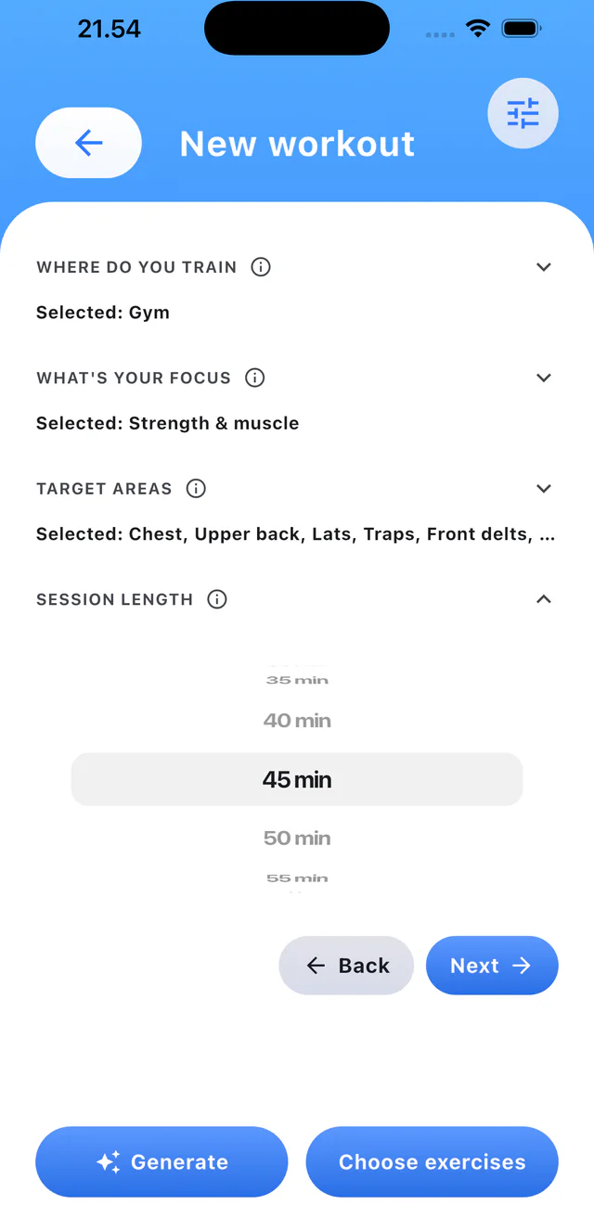This screenshot has width=594, height=1217.
Task: Expand the What's Your Focus section
Action: 544,378
